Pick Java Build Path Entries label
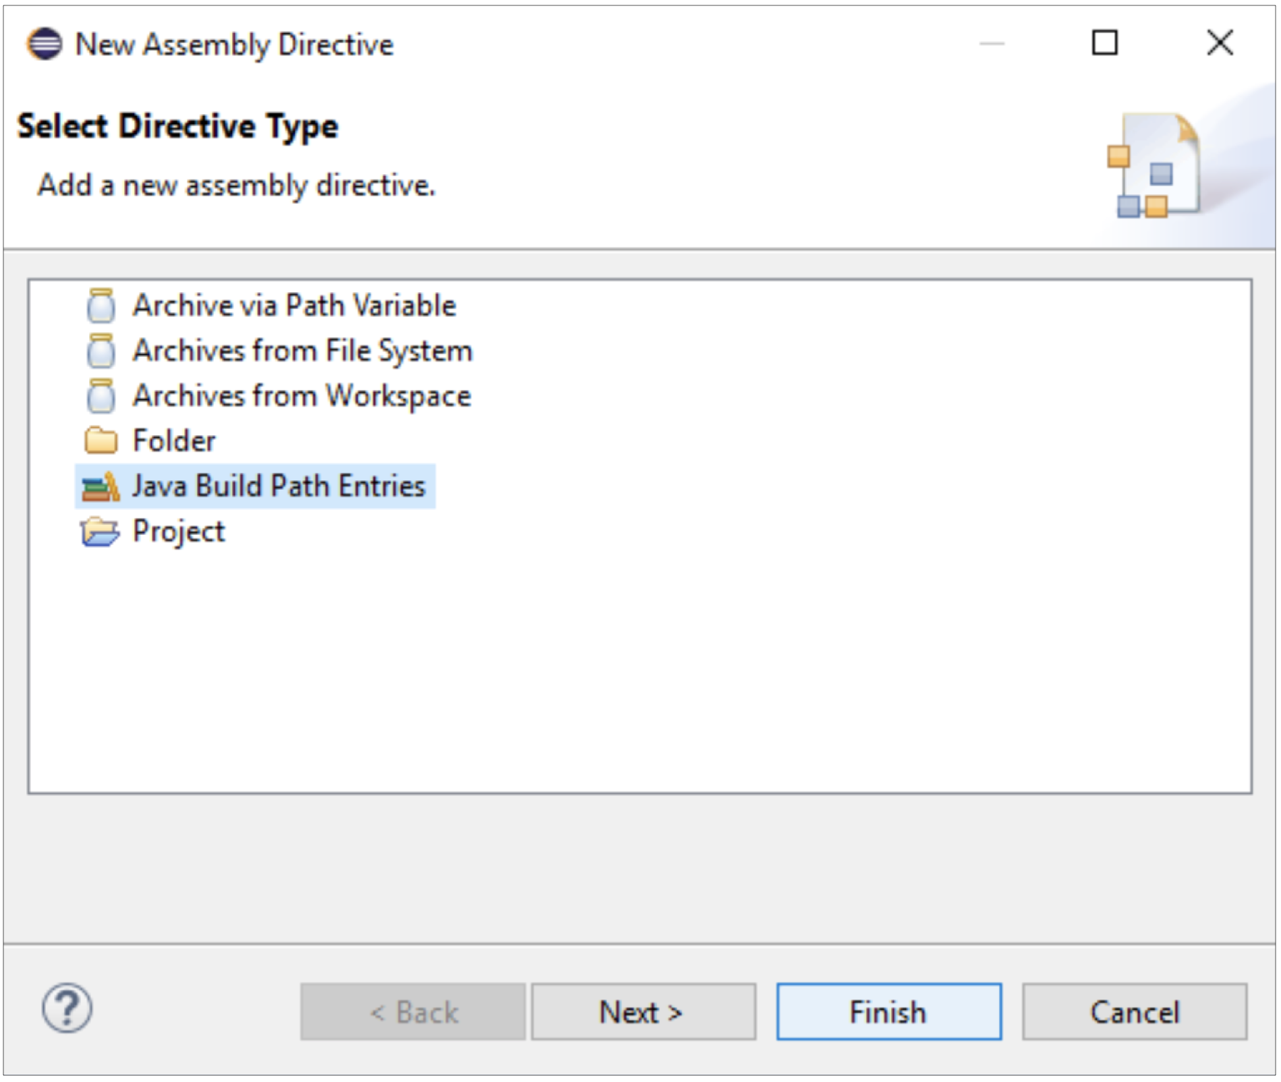 click(x=279, y=486)
